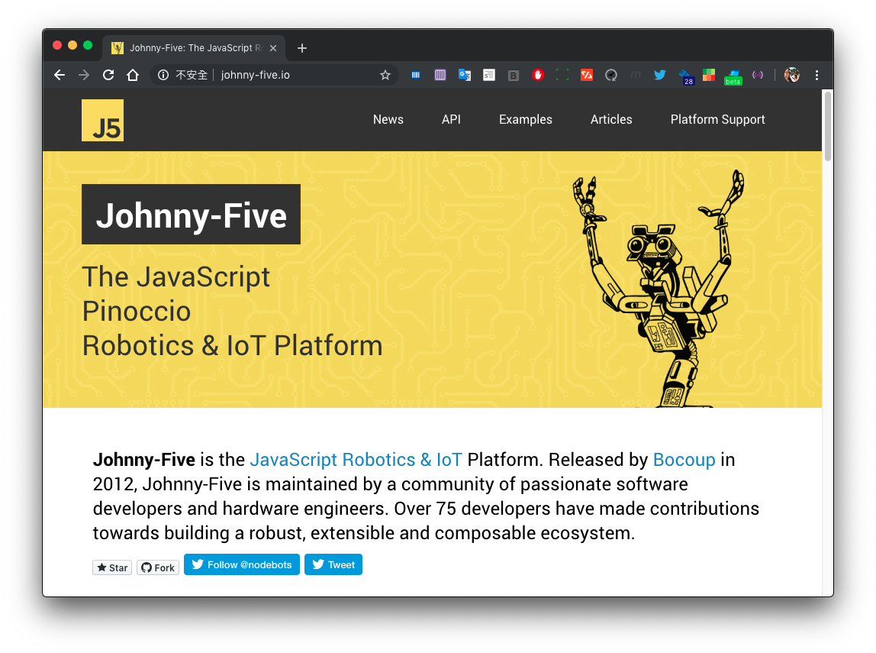Open the News nav item
876x653 pixels.
pos(388,120)
